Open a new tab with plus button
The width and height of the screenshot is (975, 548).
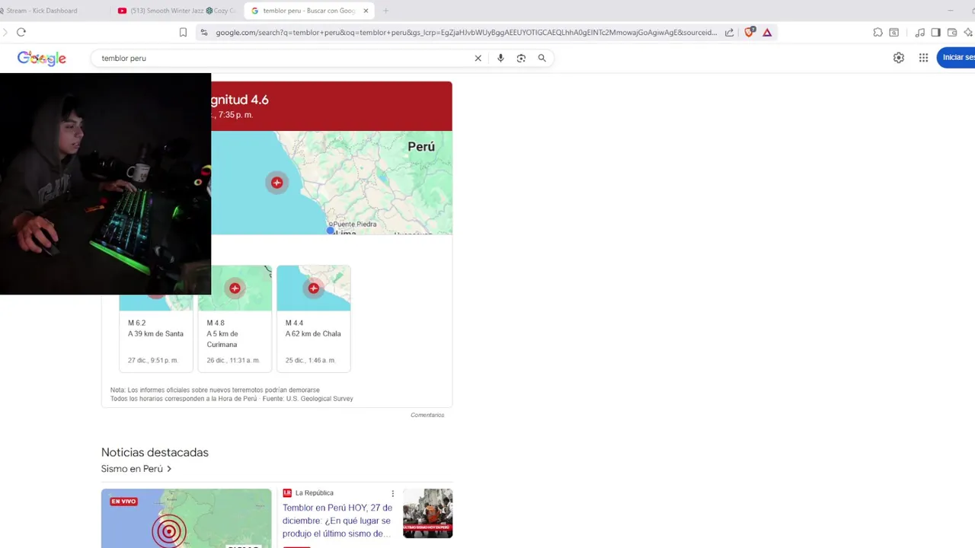(386, 11)
